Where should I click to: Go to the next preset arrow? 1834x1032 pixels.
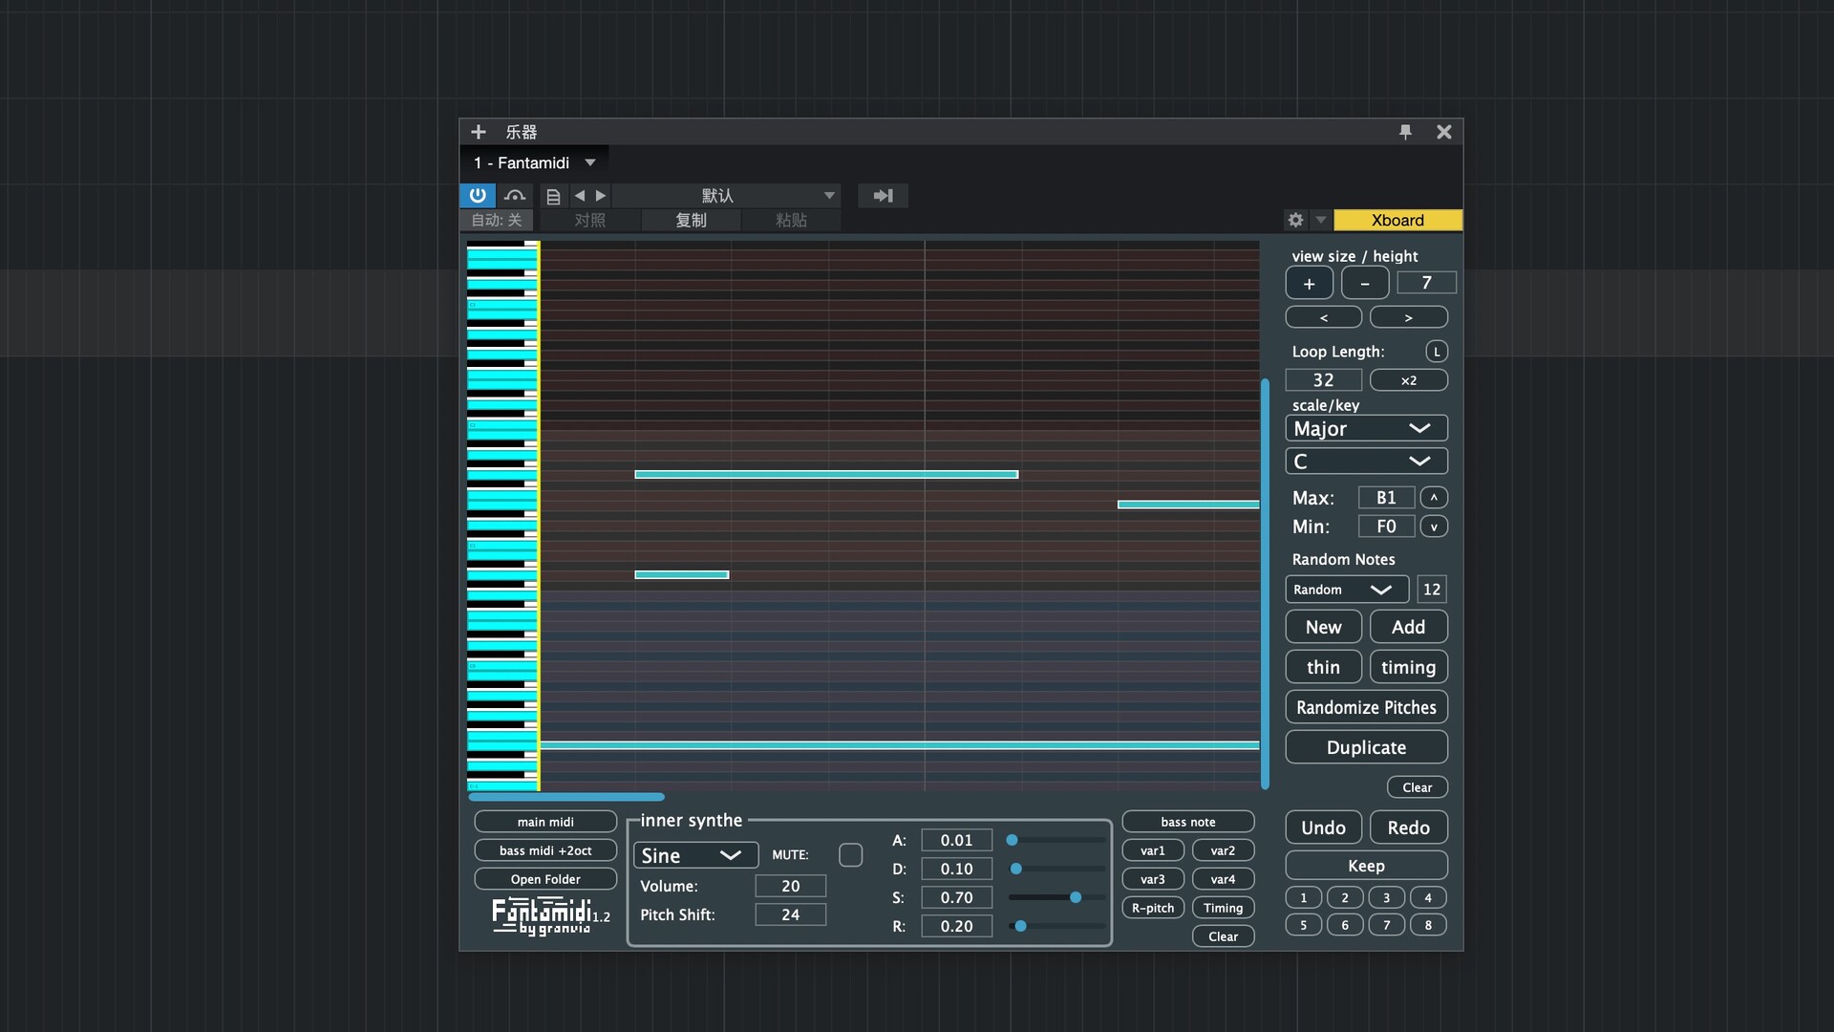[x=601, y=195]
